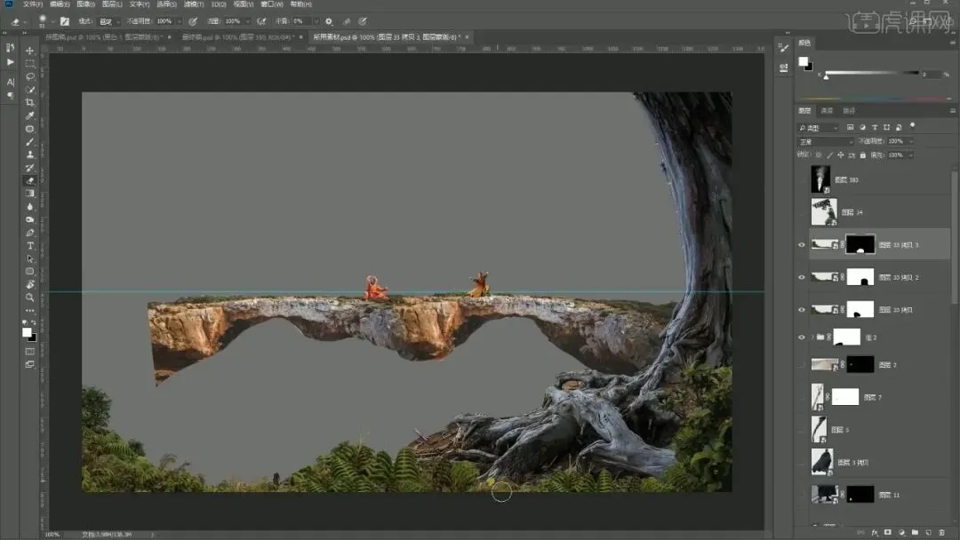Pick the Eyedropper tool
The image size is (960, 540).
click(30, 115)
